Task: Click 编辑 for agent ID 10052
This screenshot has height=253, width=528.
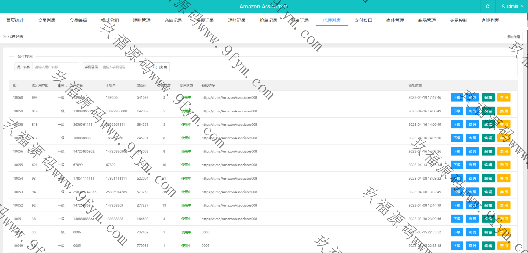Action: pos(488,205)
